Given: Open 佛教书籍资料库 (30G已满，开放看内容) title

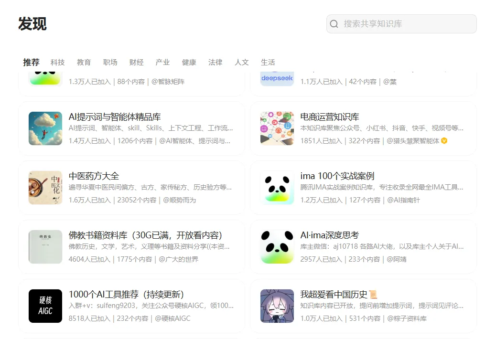Looking at the screenshot, I should 146,235.
